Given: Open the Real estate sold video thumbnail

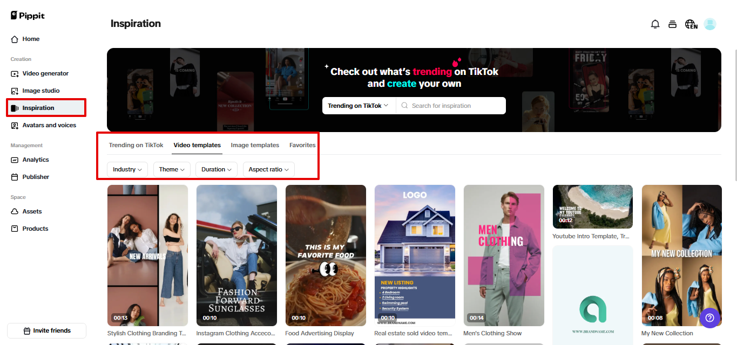Looking at the screenshot, I should [x=415, y=255].
